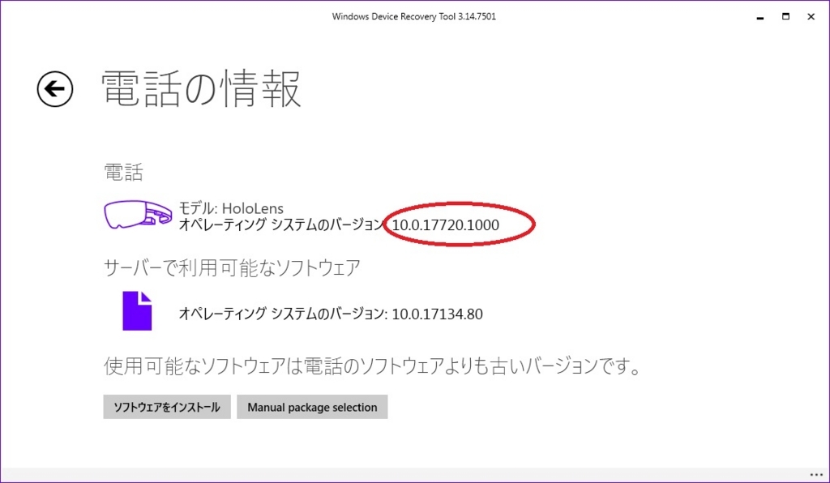Click the HoloLens headset device icon
830x483 pixels.
[138, 215]
